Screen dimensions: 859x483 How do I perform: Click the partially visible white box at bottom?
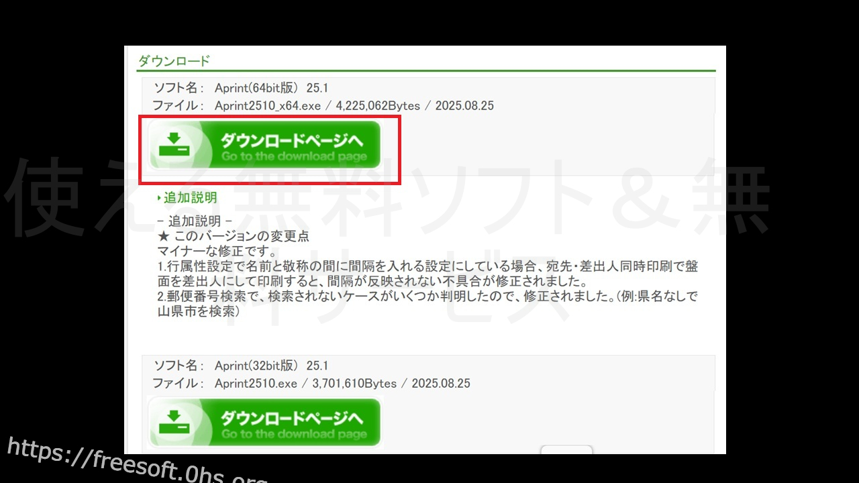(x=566, y=449)
